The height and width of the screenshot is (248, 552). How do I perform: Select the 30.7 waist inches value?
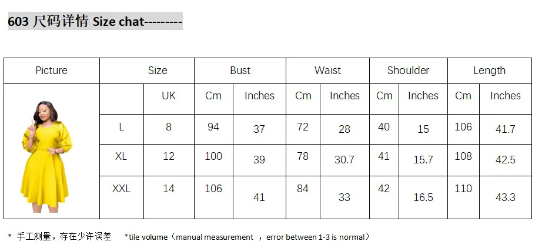tap(344, 160)
